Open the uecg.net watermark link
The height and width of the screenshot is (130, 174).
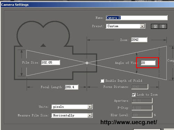click(129, 122)
